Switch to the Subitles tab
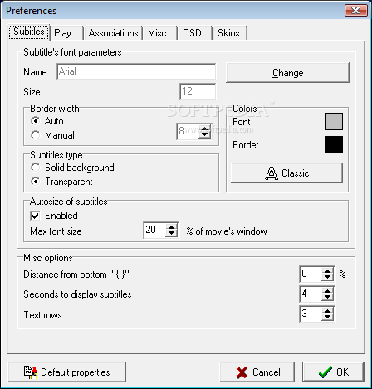372x389 pixels. 29,32
